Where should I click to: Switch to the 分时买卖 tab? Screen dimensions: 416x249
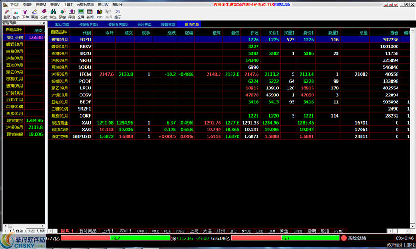pyautogui.click(x=144, y=24)
